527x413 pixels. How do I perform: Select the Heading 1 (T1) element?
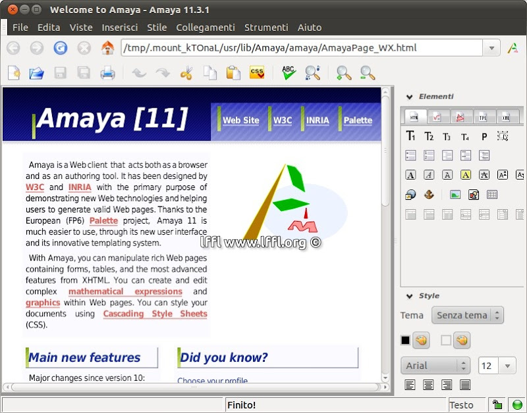click(x=411, y=136)
